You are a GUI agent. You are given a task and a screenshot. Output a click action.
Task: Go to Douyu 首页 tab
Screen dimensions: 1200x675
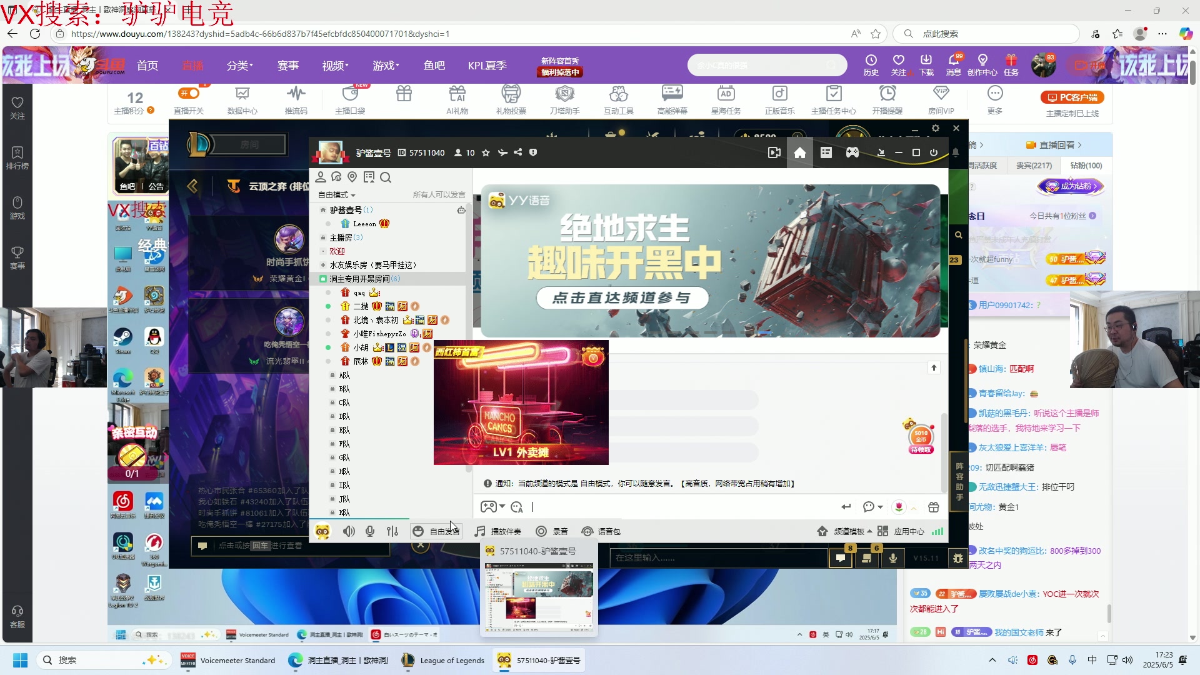(x=147, y=66)
